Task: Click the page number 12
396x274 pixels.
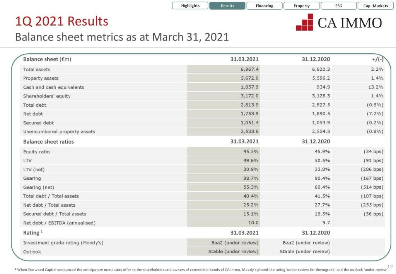Action: pos(389,266)
